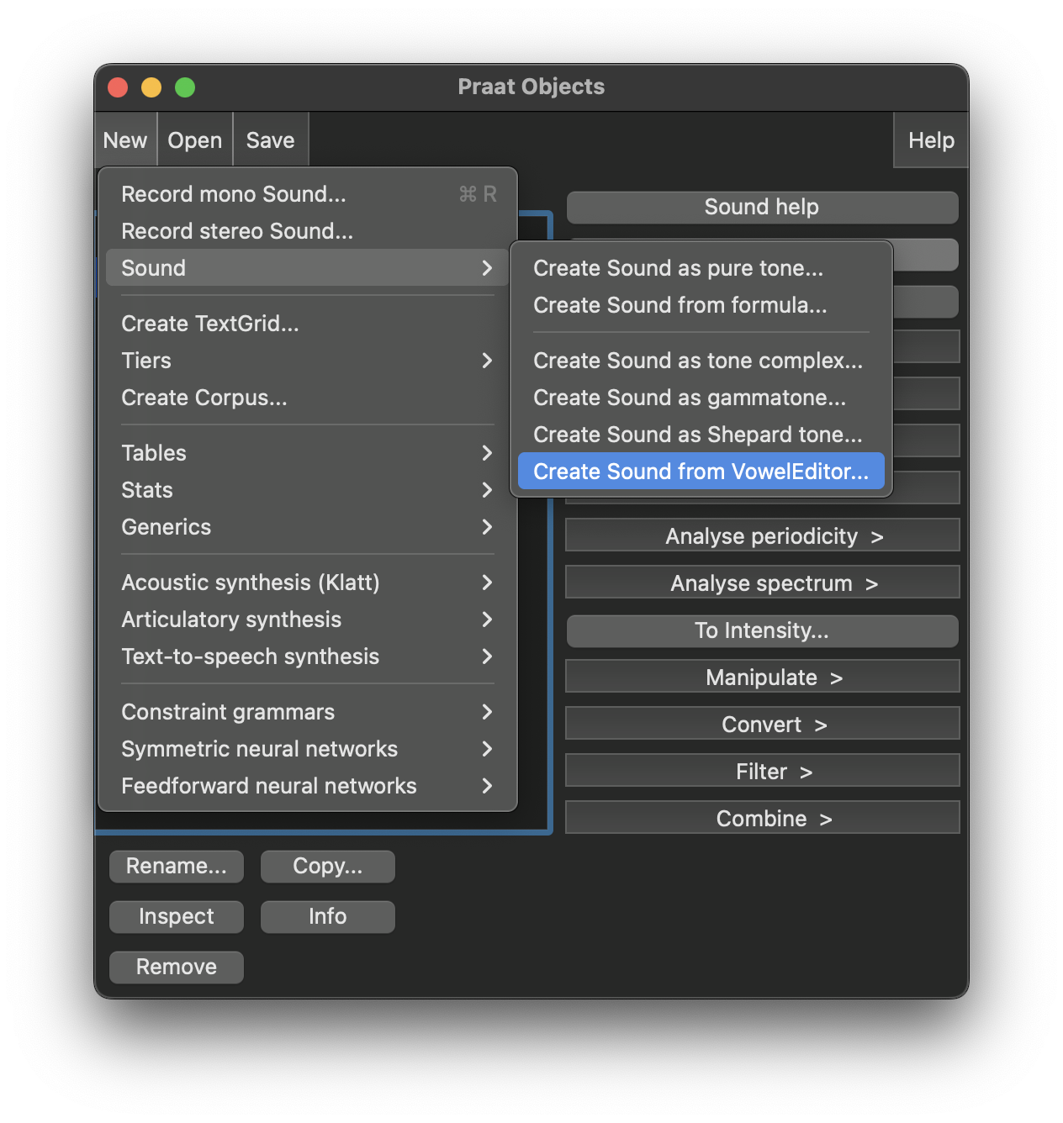Open the Manipulate dropdown
Image resolution: width=1063 pixels, height=1123 pixels.
[x=762, y=677]
